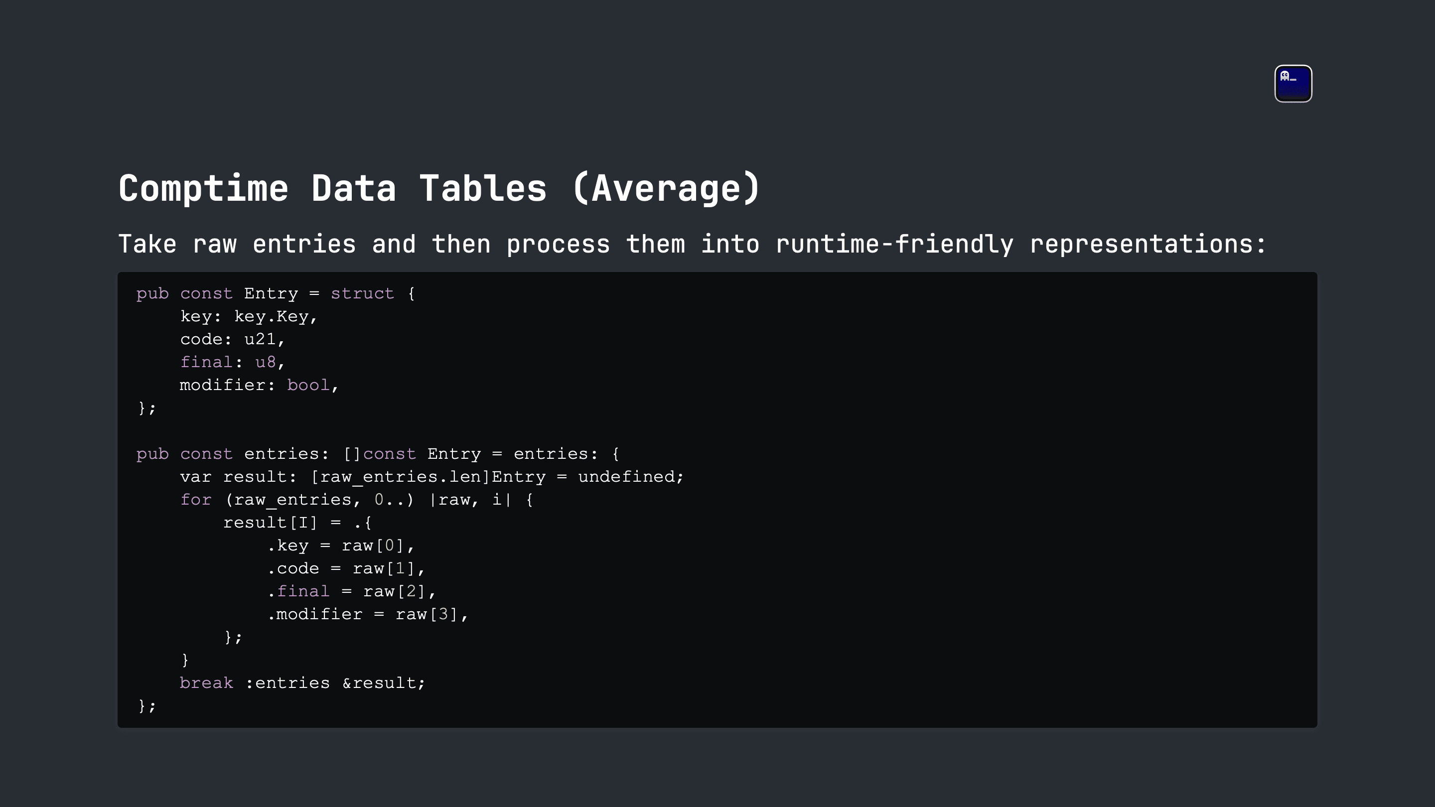
Task: Click the '.code = raw[1],' assignment
Action: coord(346,568)
